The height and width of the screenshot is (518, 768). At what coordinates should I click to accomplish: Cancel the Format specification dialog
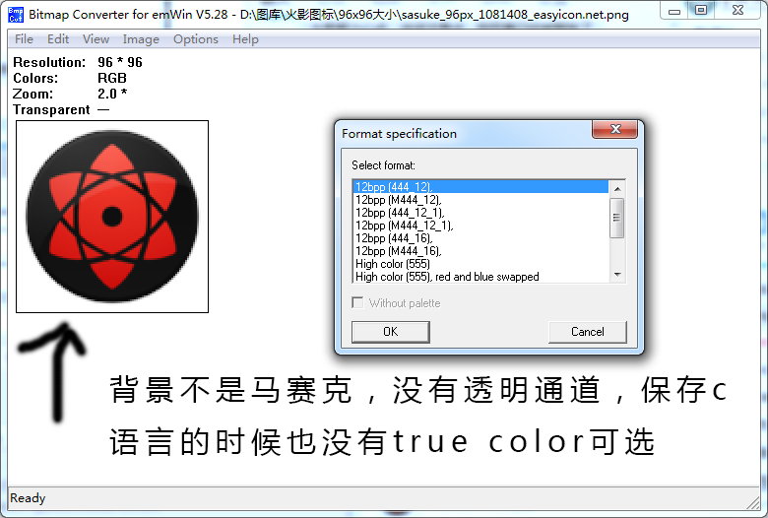pyautogui.click(x=587, y=332)
